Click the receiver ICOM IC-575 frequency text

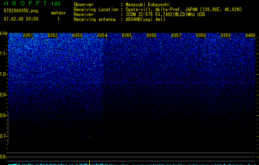[x=165, y=14]
